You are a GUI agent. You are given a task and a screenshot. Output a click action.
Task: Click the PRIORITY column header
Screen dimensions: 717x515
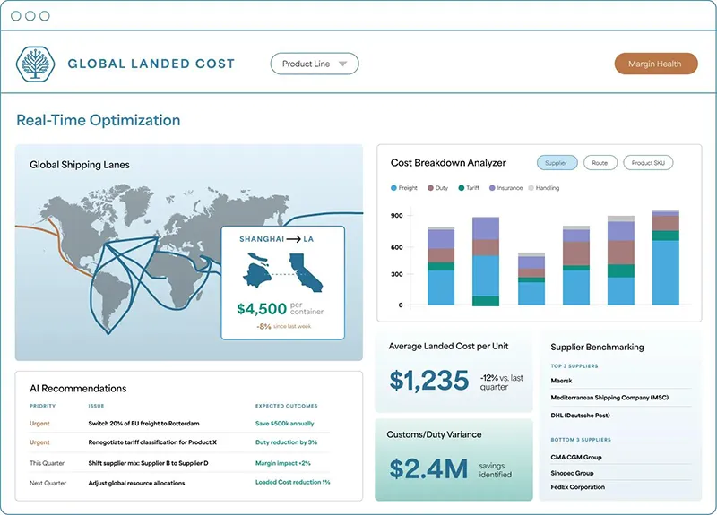tap(42, 406)
